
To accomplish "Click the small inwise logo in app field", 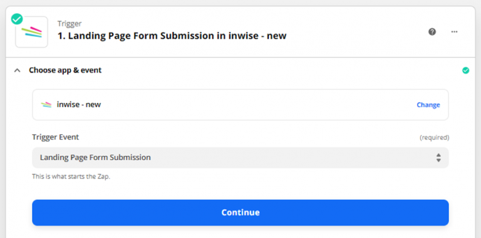I will click(x=46, y=104).
